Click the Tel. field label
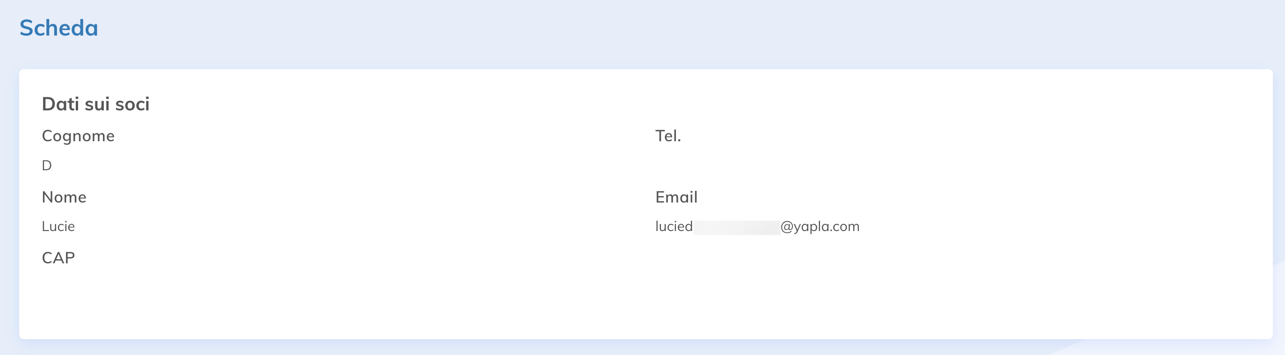Viewport: 1285px width, 355px height. (x=668, y=136)
